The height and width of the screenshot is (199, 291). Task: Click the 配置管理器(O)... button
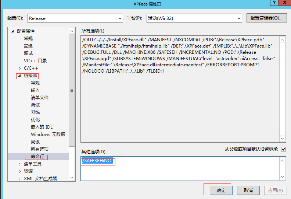coord(266,18)
